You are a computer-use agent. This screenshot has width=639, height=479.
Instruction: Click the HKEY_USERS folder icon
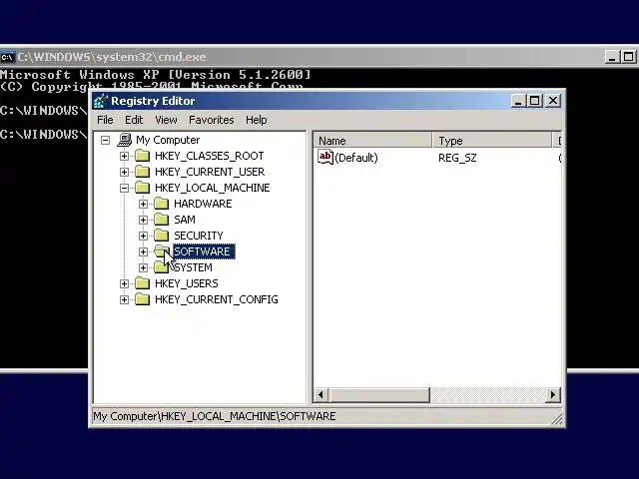(x=142, y=283)
